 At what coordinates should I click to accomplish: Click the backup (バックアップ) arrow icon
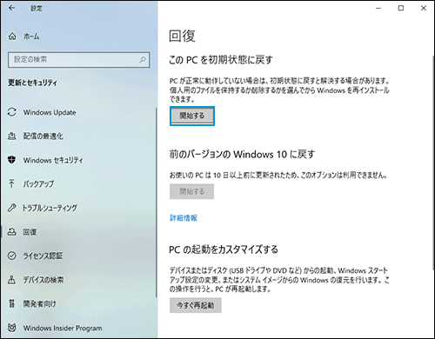pyautogui.click(x=11, y=183)
